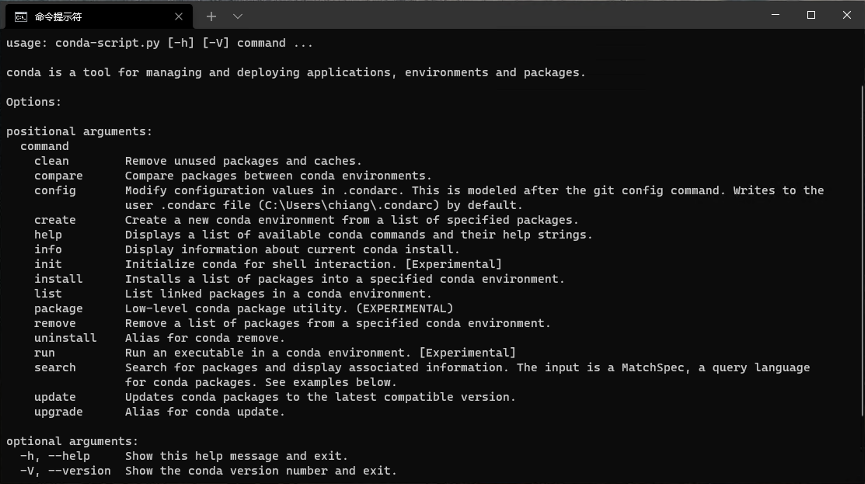
Task: Select the 命令提示符 tab title
Action: 58,17
